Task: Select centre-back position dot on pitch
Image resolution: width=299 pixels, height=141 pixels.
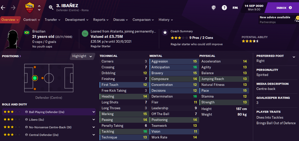Action: [35, 78]
